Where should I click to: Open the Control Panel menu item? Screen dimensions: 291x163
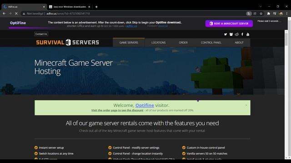tap(211, 43)
